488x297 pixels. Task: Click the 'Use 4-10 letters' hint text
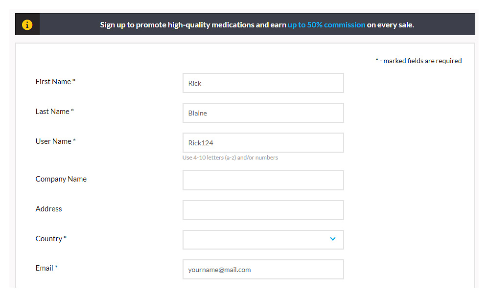[x=230, y=158]
